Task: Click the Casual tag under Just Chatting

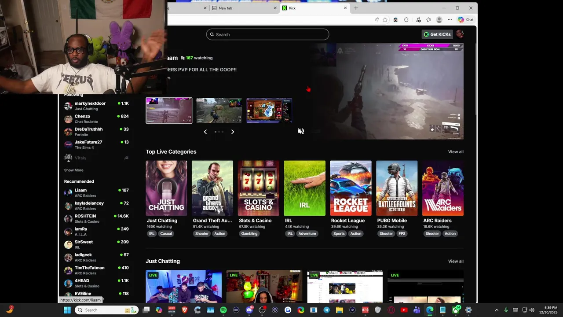Action: 166,234
